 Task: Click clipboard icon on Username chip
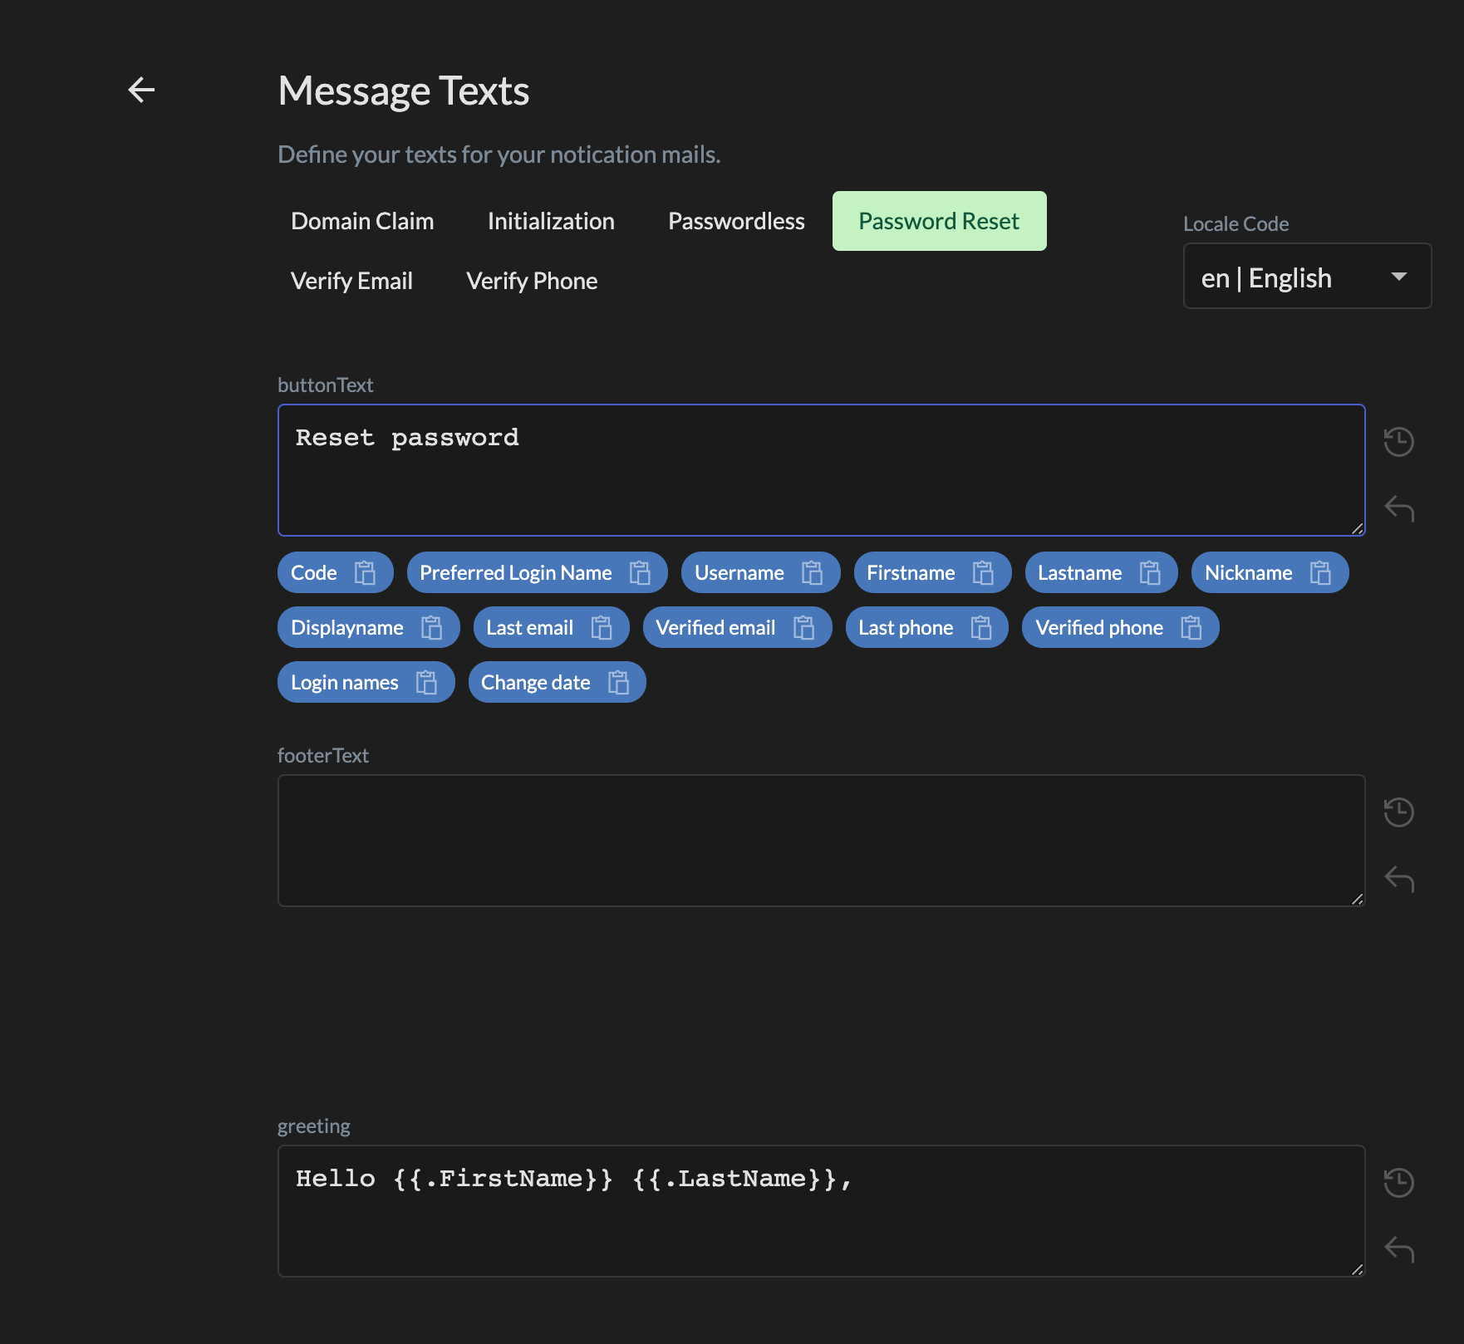click(812, 573)
